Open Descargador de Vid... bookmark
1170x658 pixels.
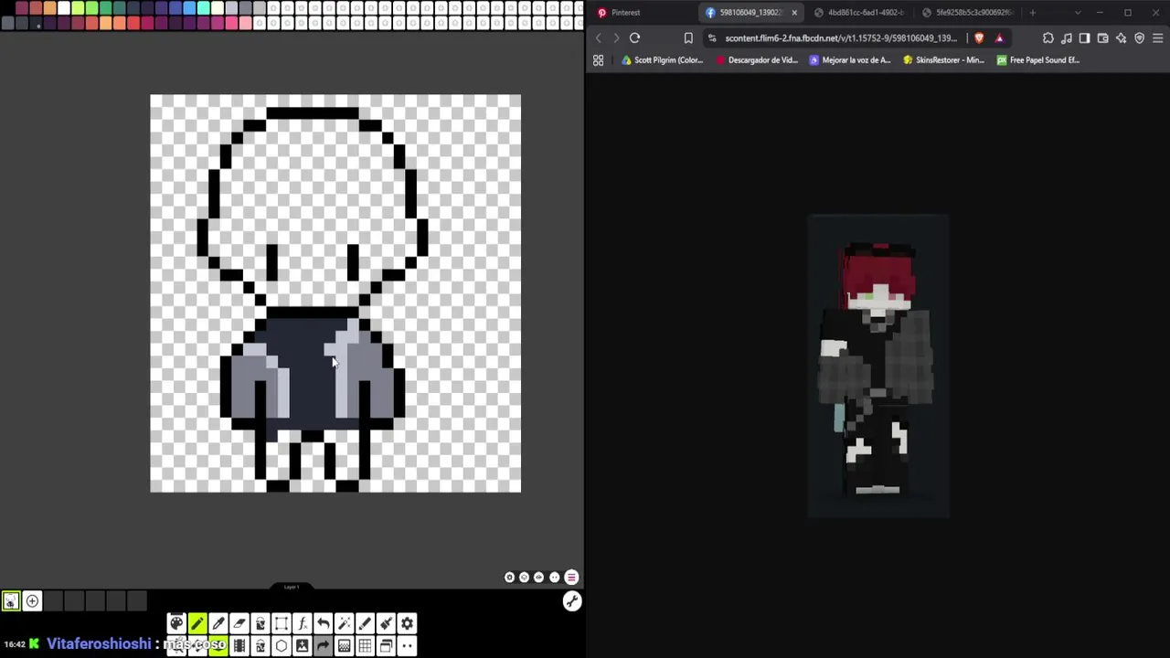(757, 60)
